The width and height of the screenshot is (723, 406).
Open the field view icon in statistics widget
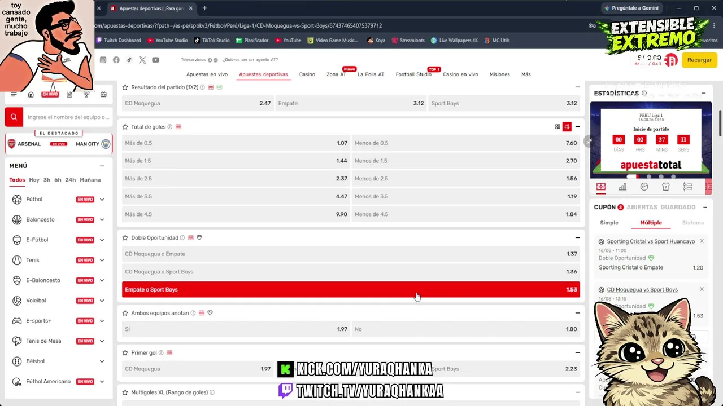tap(601, 187)
